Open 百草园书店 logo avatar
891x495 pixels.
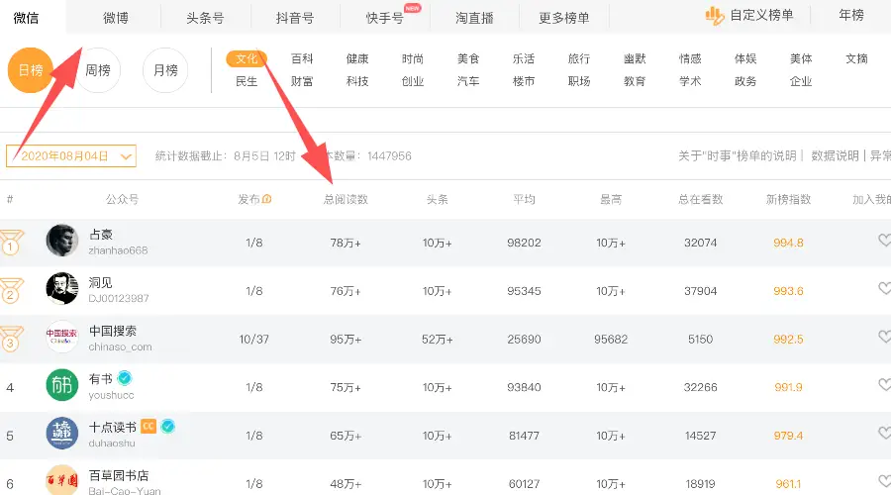tap(62, 480)
